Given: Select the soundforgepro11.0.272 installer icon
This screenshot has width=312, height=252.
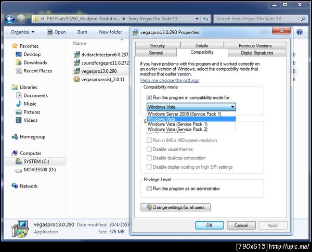Looking at the screenshot, I should point(76,63).
